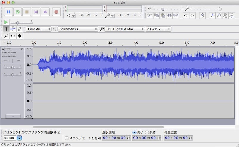Close the sample track with X
Image resolution: width=239 pixels, height=147 pixels.
(3, 49)
